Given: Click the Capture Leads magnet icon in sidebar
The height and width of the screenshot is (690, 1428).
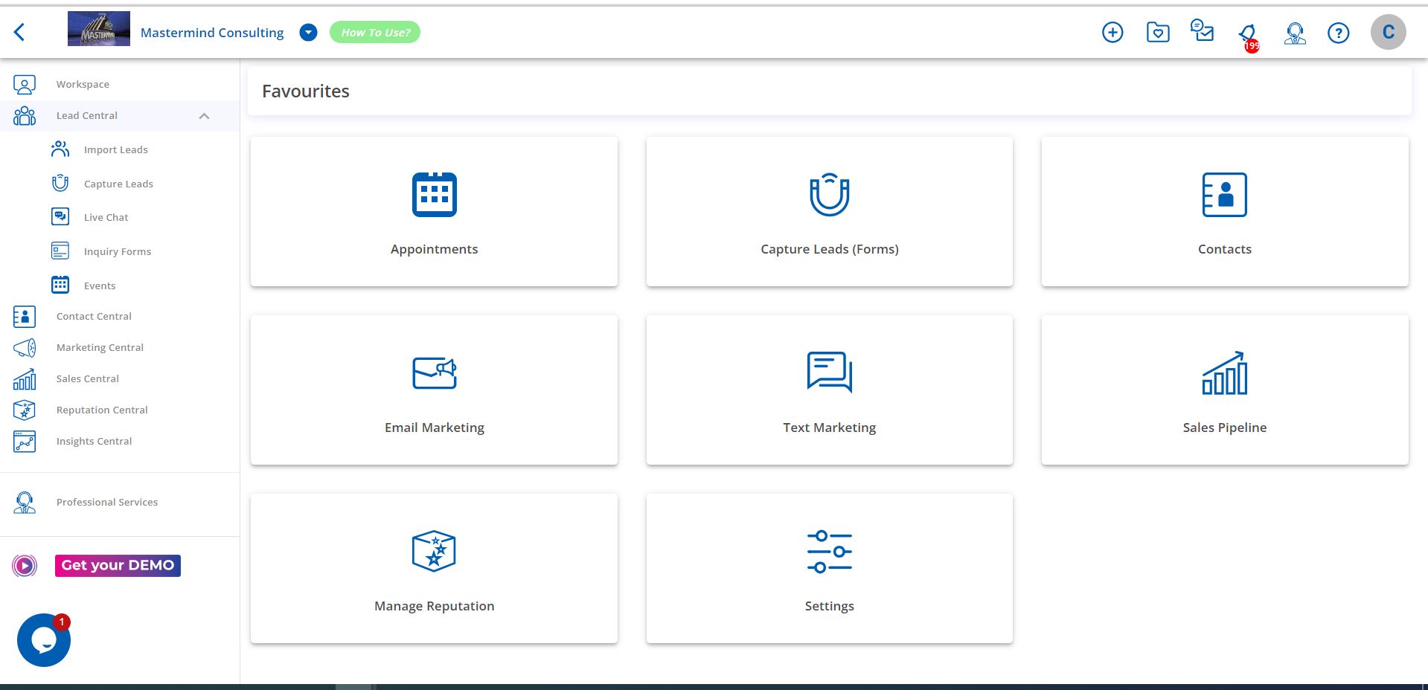Looking at the screenshot, I should click(60, 183).
